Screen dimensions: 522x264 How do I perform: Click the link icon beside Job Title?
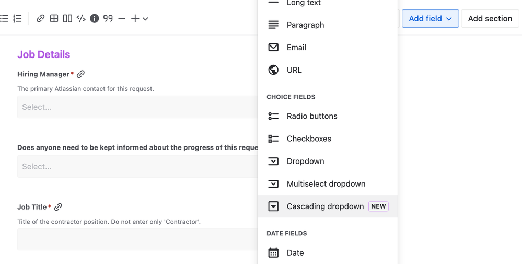click(x=58, y=207)
